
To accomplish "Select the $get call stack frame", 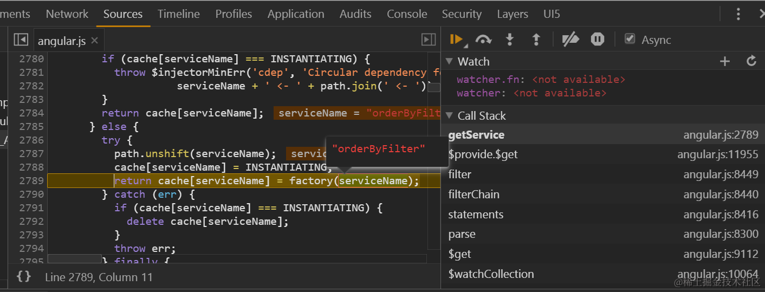I will (603, 254).
